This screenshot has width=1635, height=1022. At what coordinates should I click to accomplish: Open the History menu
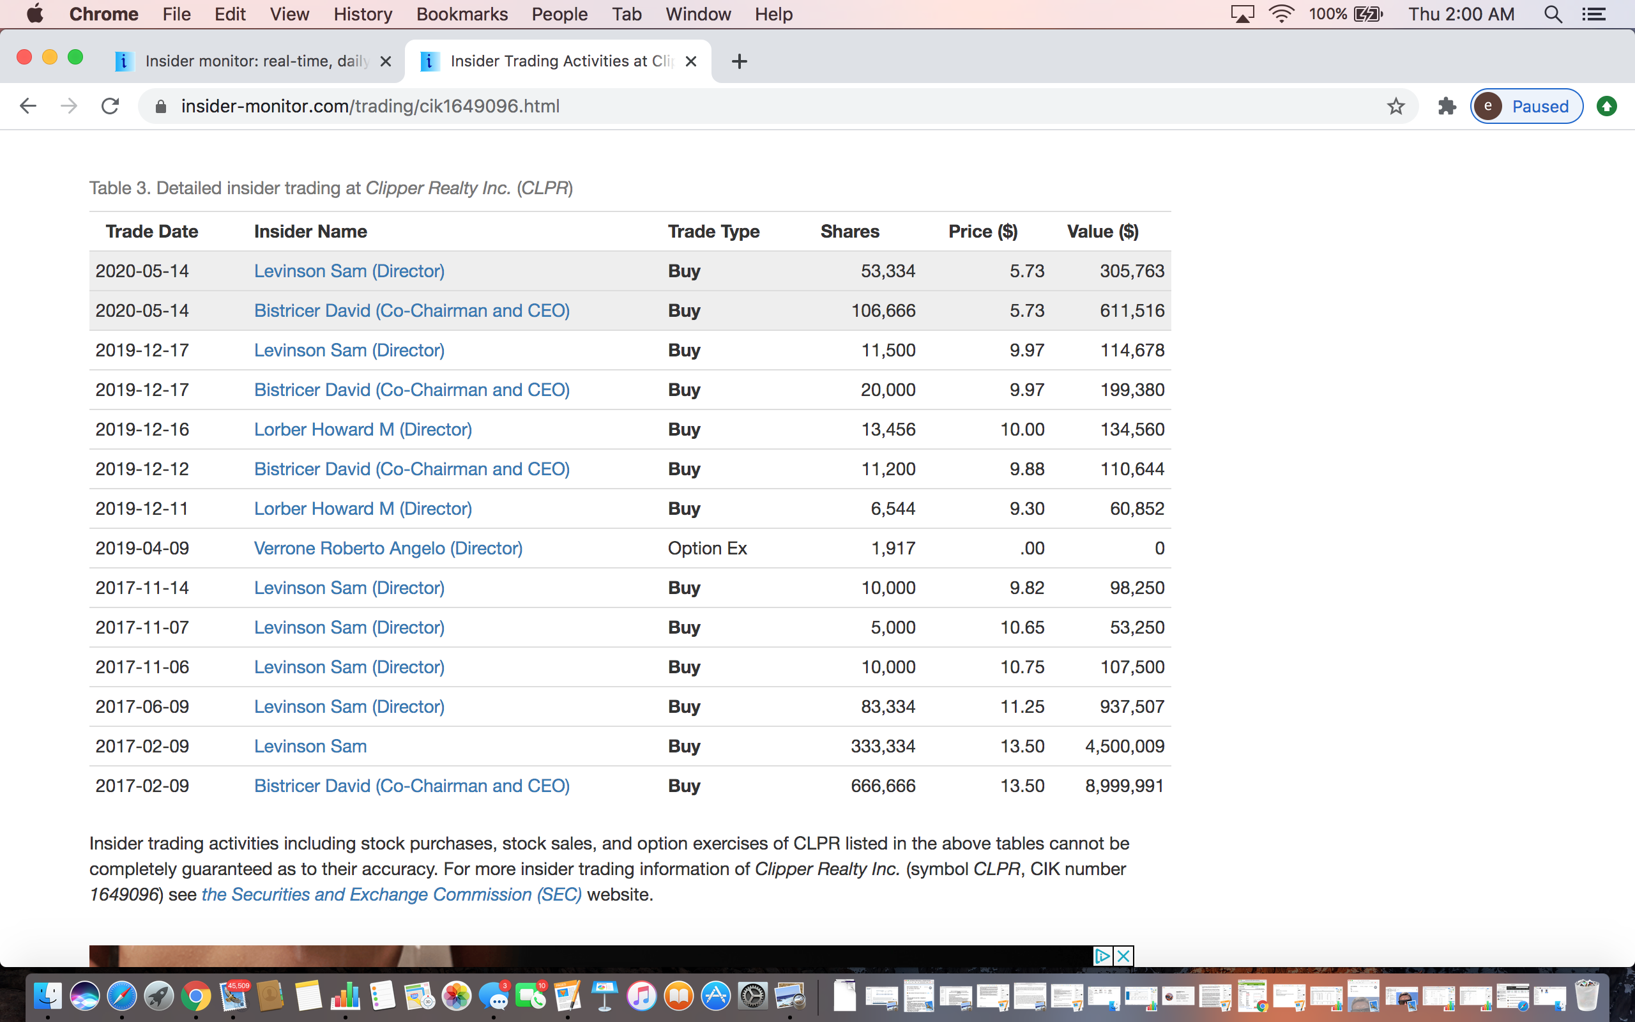pos(362,14)
